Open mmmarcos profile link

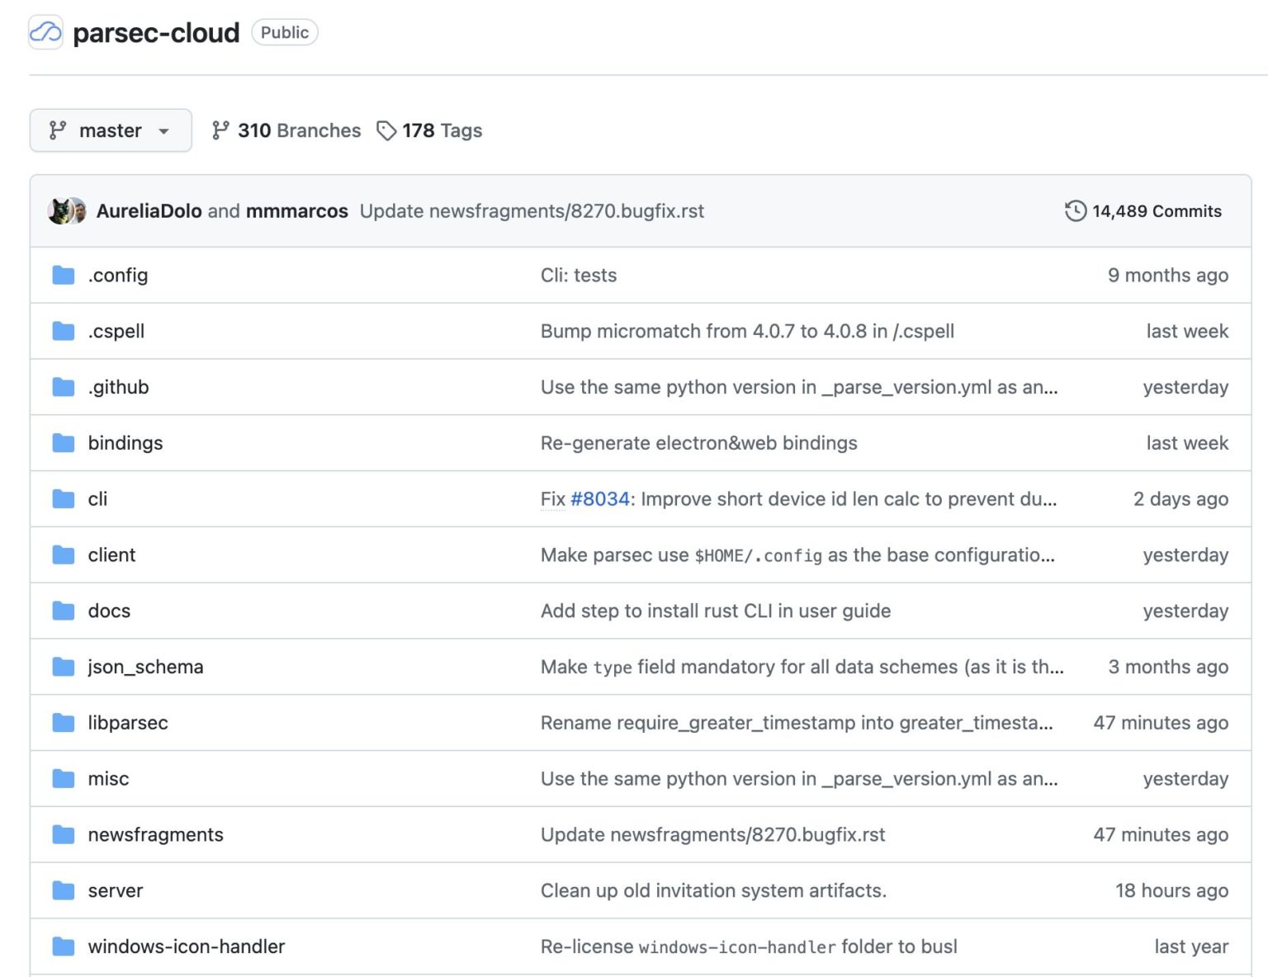297,211
